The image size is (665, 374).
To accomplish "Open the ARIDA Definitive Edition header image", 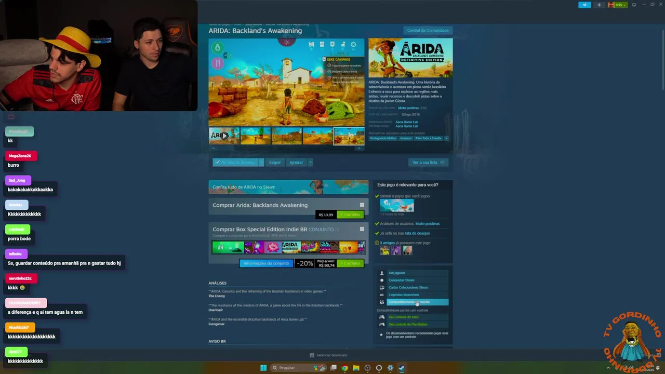I will pos(410,58).
